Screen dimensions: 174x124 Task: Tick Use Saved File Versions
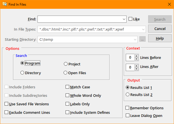pos(7,104)
